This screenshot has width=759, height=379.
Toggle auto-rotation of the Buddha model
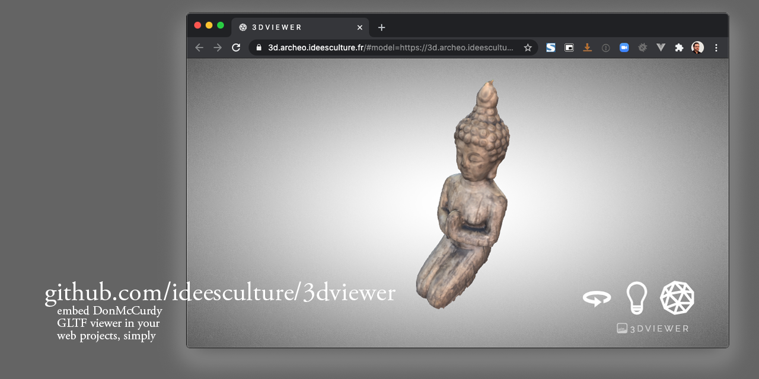tap(597, 298)
